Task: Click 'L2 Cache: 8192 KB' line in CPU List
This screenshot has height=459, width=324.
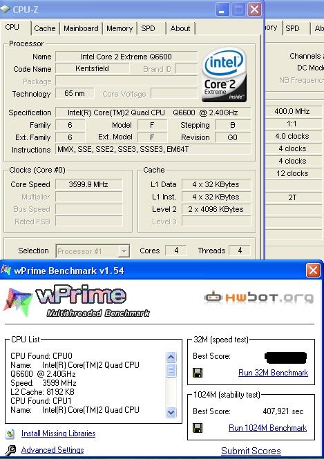Action: tap(42, 391)
